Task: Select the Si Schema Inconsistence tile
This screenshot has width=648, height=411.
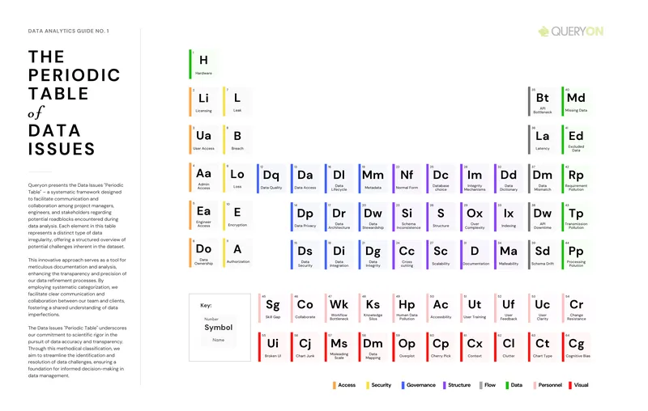Action: tap(407, 217)
